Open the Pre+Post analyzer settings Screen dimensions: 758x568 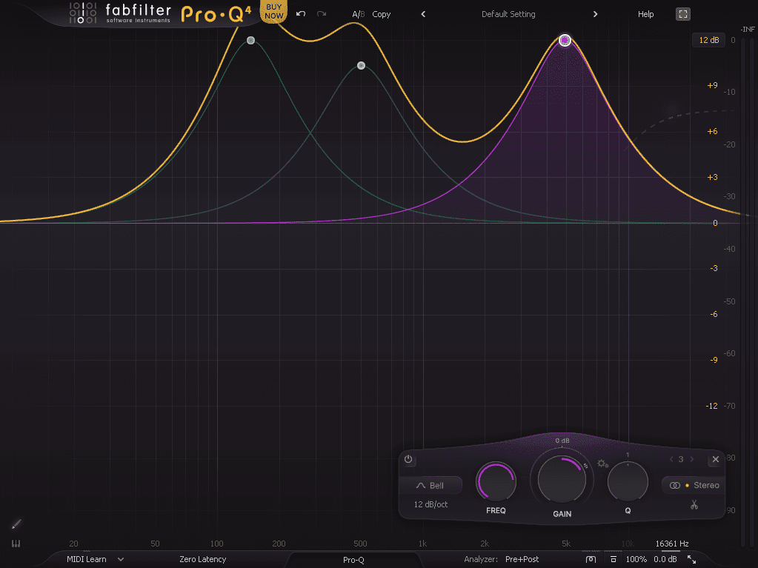[522, 559]
